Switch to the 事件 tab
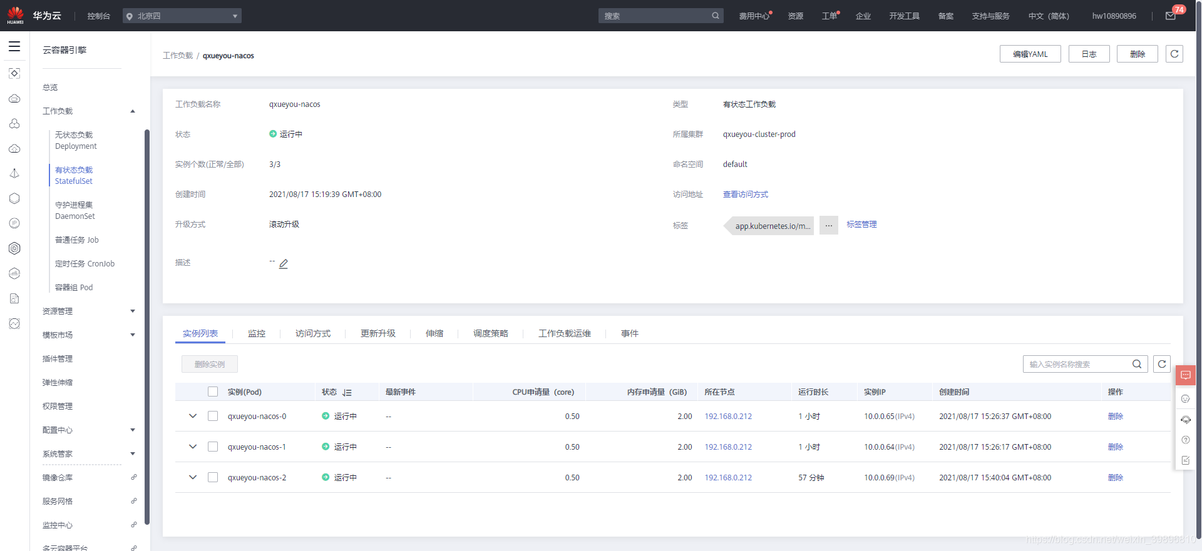Screen dimensions: 1202x551 (x=630, y=333)
